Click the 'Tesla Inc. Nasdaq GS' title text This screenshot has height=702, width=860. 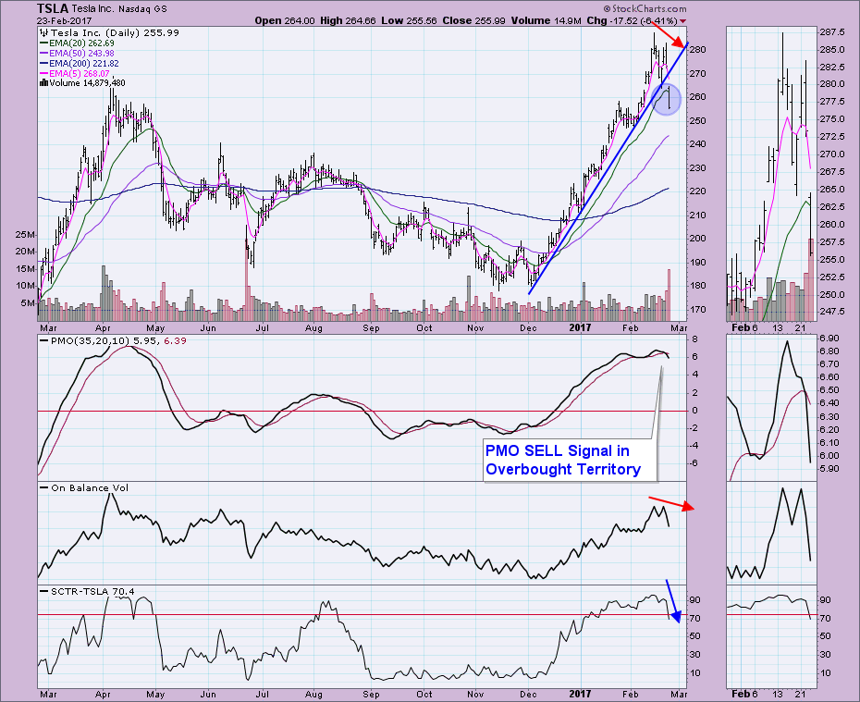tap(119, 8)
